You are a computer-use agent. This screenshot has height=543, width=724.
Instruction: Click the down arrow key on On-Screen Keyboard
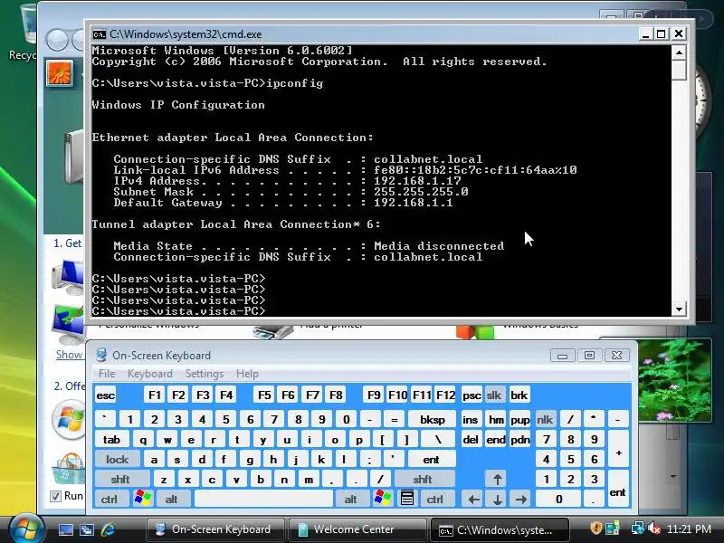click(x=497, y=500)
